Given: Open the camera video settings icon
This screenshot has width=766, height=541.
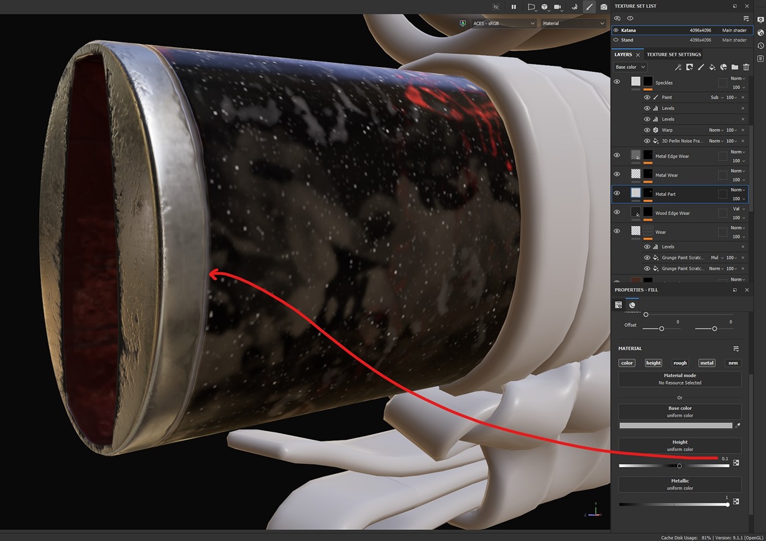Looking at the screenshot, I should (558, 7).
